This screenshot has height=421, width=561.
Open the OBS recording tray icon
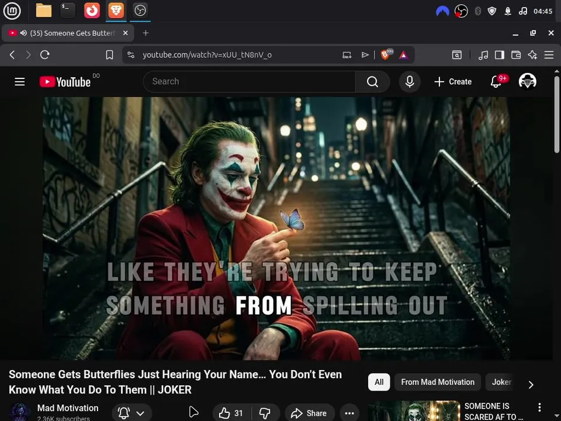461,11
